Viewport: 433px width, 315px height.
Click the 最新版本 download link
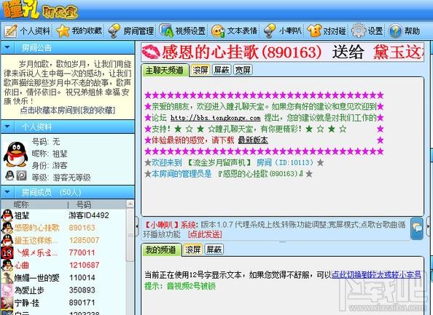[253, 140]
